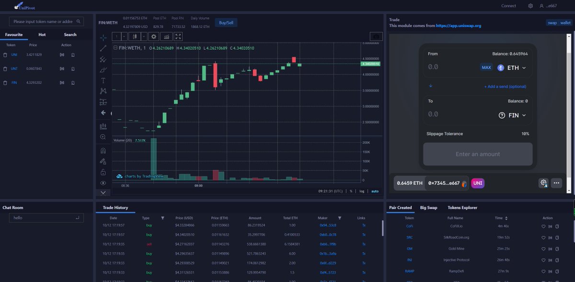Toggle lock all drawing tools

point(103,172)
